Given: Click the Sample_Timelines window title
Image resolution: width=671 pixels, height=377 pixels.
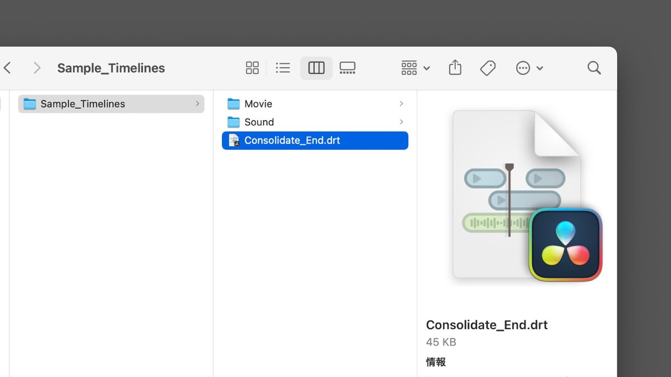Looking at the screenshot, I should pyautogui.click(x=111, y=68).
